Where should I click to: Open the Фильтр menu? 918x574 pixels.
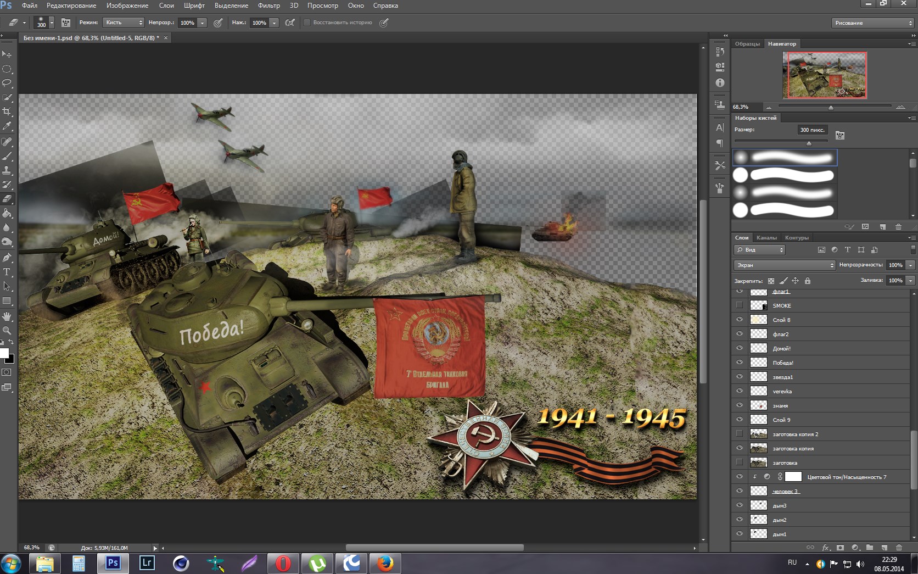[268, 5]
